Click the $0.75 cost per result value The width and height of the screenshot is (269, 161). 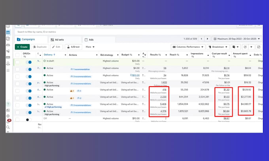pos(226,104)
